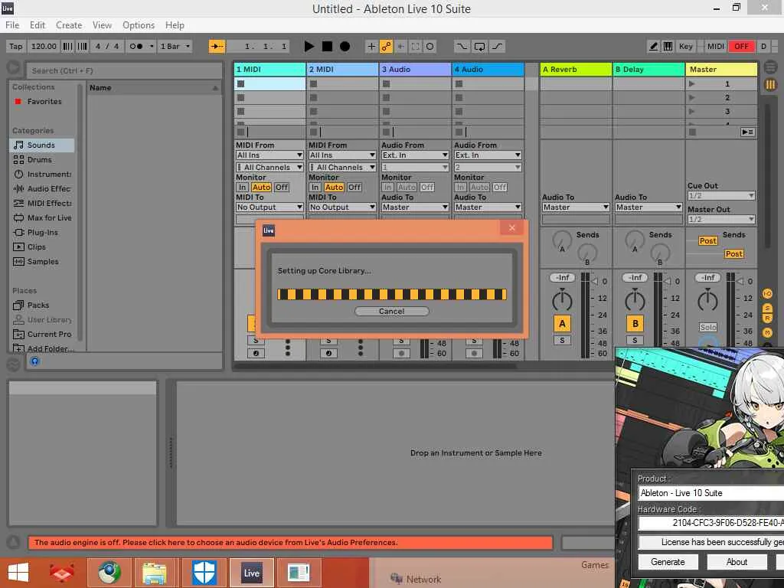784x588 pixels.
Task: Select Drums category in browser
Action: click(x=42, y=159)
